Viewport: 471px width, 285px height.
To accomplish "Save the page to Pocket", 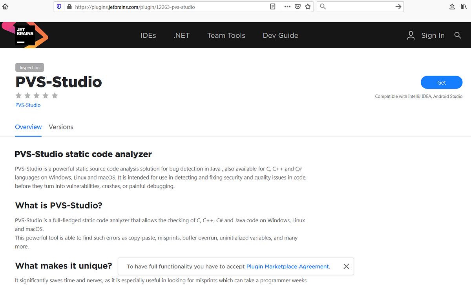I will [298, 7].
